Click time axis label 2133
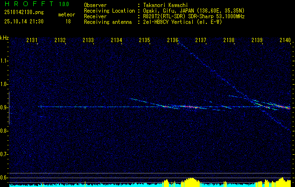 [88, 40]
